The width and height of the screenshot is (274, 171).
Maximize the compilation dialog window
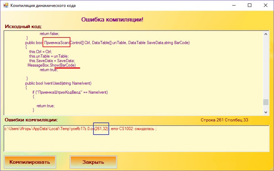coord(250,6)
